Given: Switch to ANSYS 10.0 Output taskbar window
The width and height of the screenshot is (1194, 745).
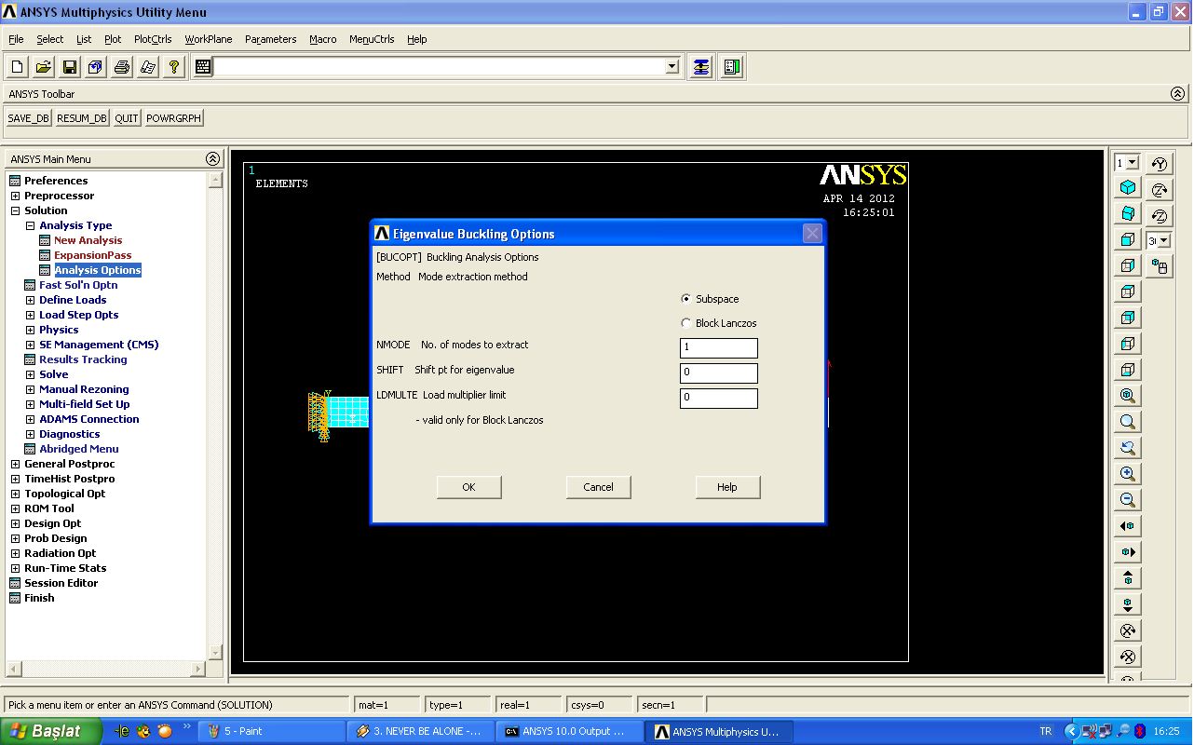Looking at the screenshot, I should coord(570,731).
